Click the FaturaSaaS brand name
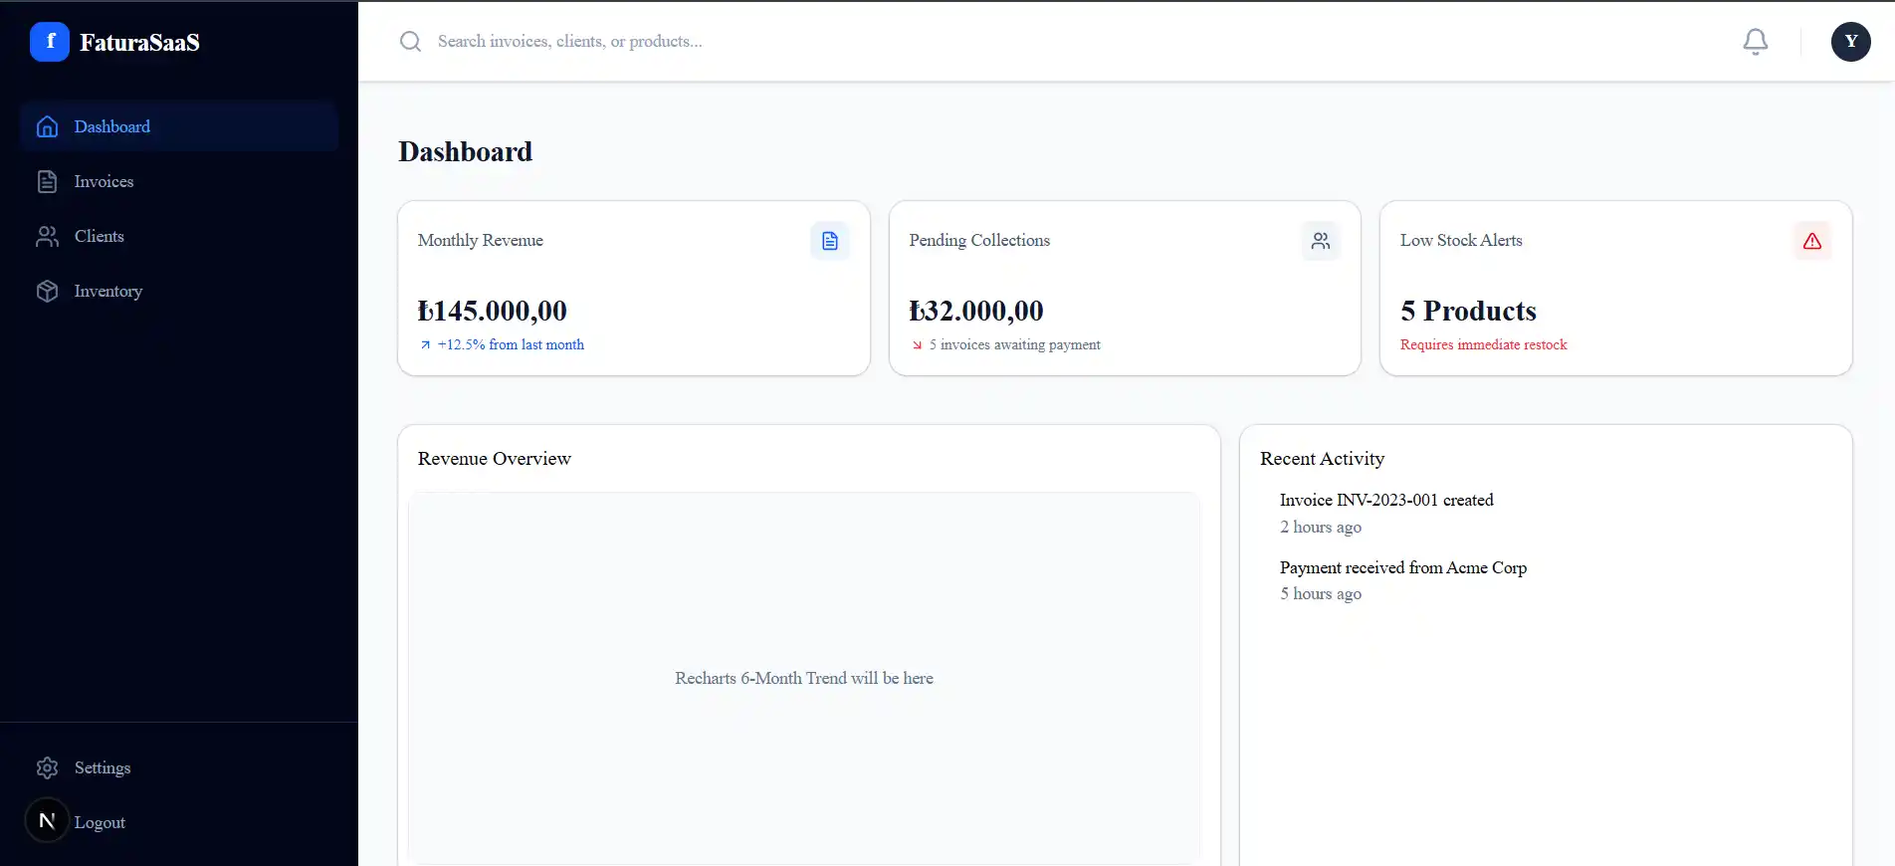 pos(139,43)
